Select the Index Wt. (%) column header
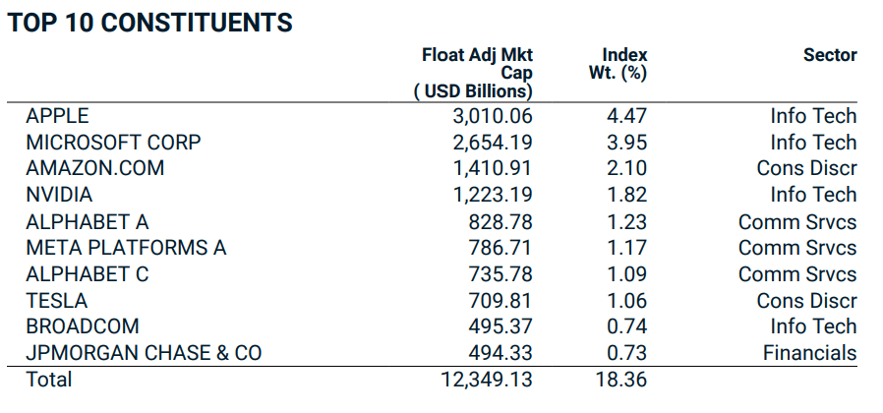This screenshot has width=883, height=413. 624,64
